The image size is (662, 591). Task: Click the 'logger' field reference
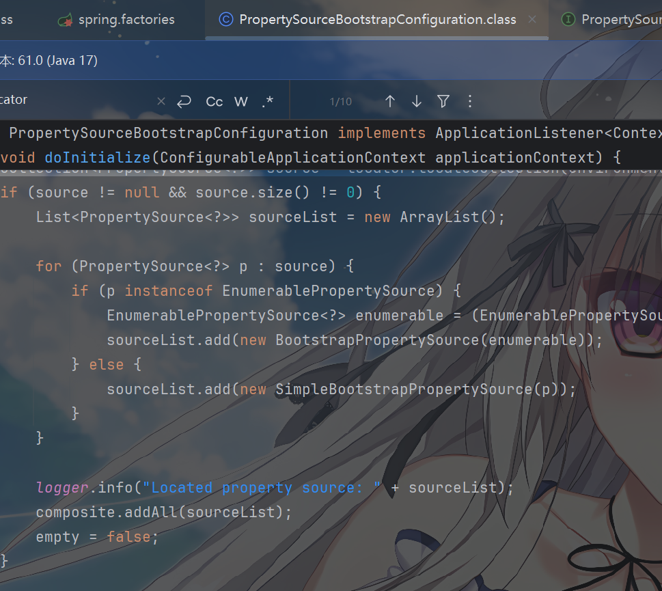(x=62, y=488)
